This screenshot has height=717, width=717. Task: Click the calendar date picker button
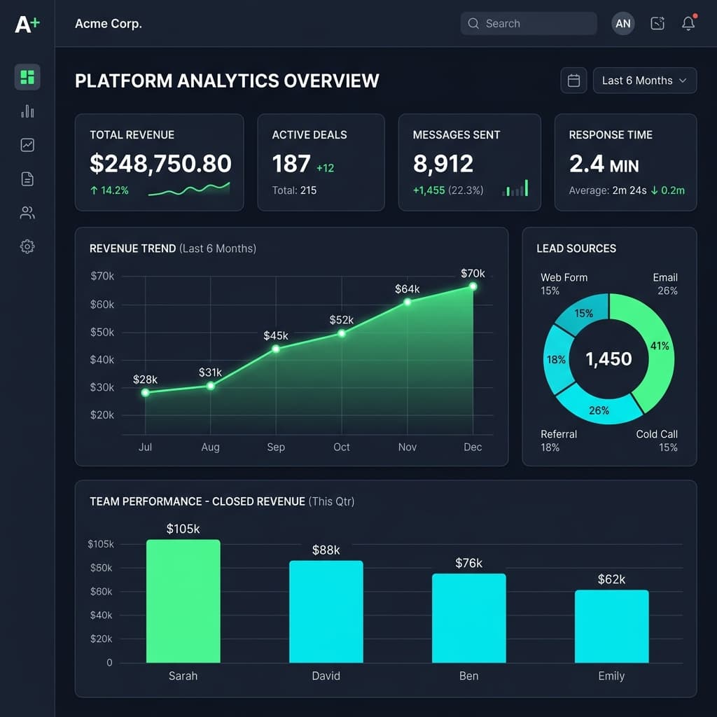coord(573,81)
